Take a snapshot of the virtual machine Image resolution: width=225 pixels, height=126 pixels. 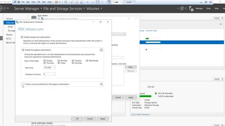[x=72, y=2]
